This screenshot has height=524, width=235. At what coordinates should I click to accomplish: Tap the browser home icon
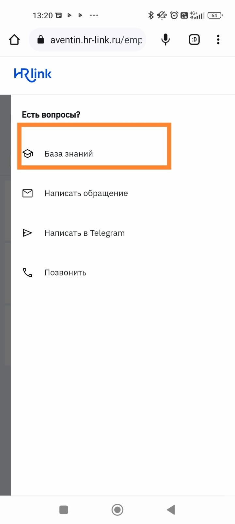point(14,40)
